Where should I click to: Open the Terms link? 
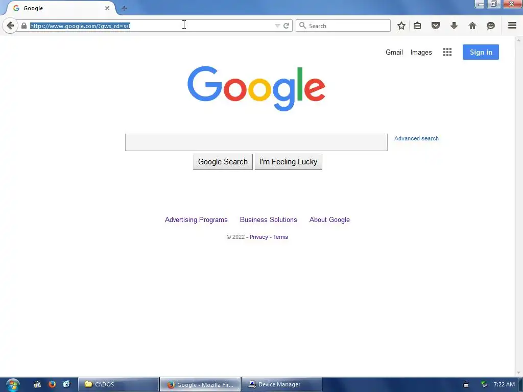click(280, 237)
